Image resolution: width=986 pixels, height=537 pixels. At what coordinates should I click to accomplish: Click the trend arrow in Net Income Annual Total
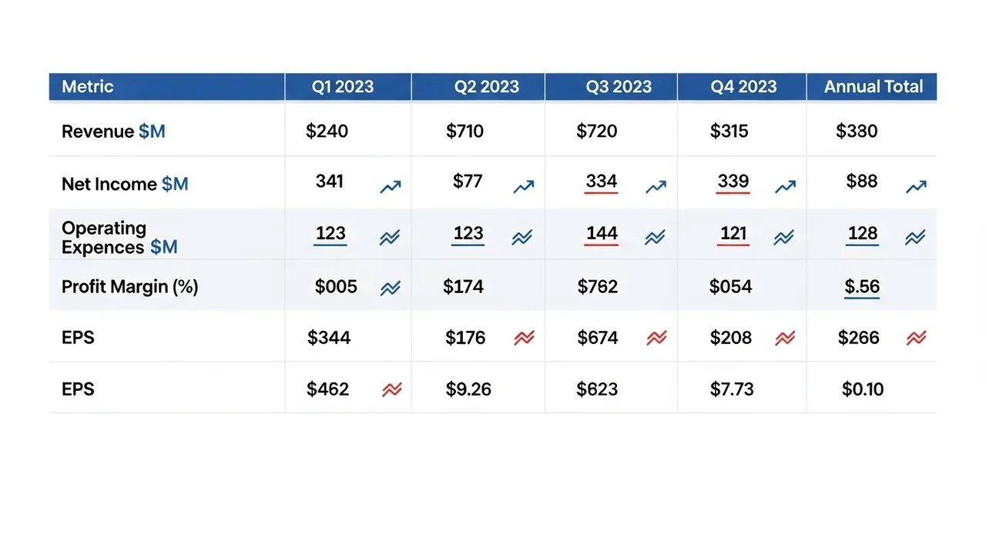coord(917,186)
